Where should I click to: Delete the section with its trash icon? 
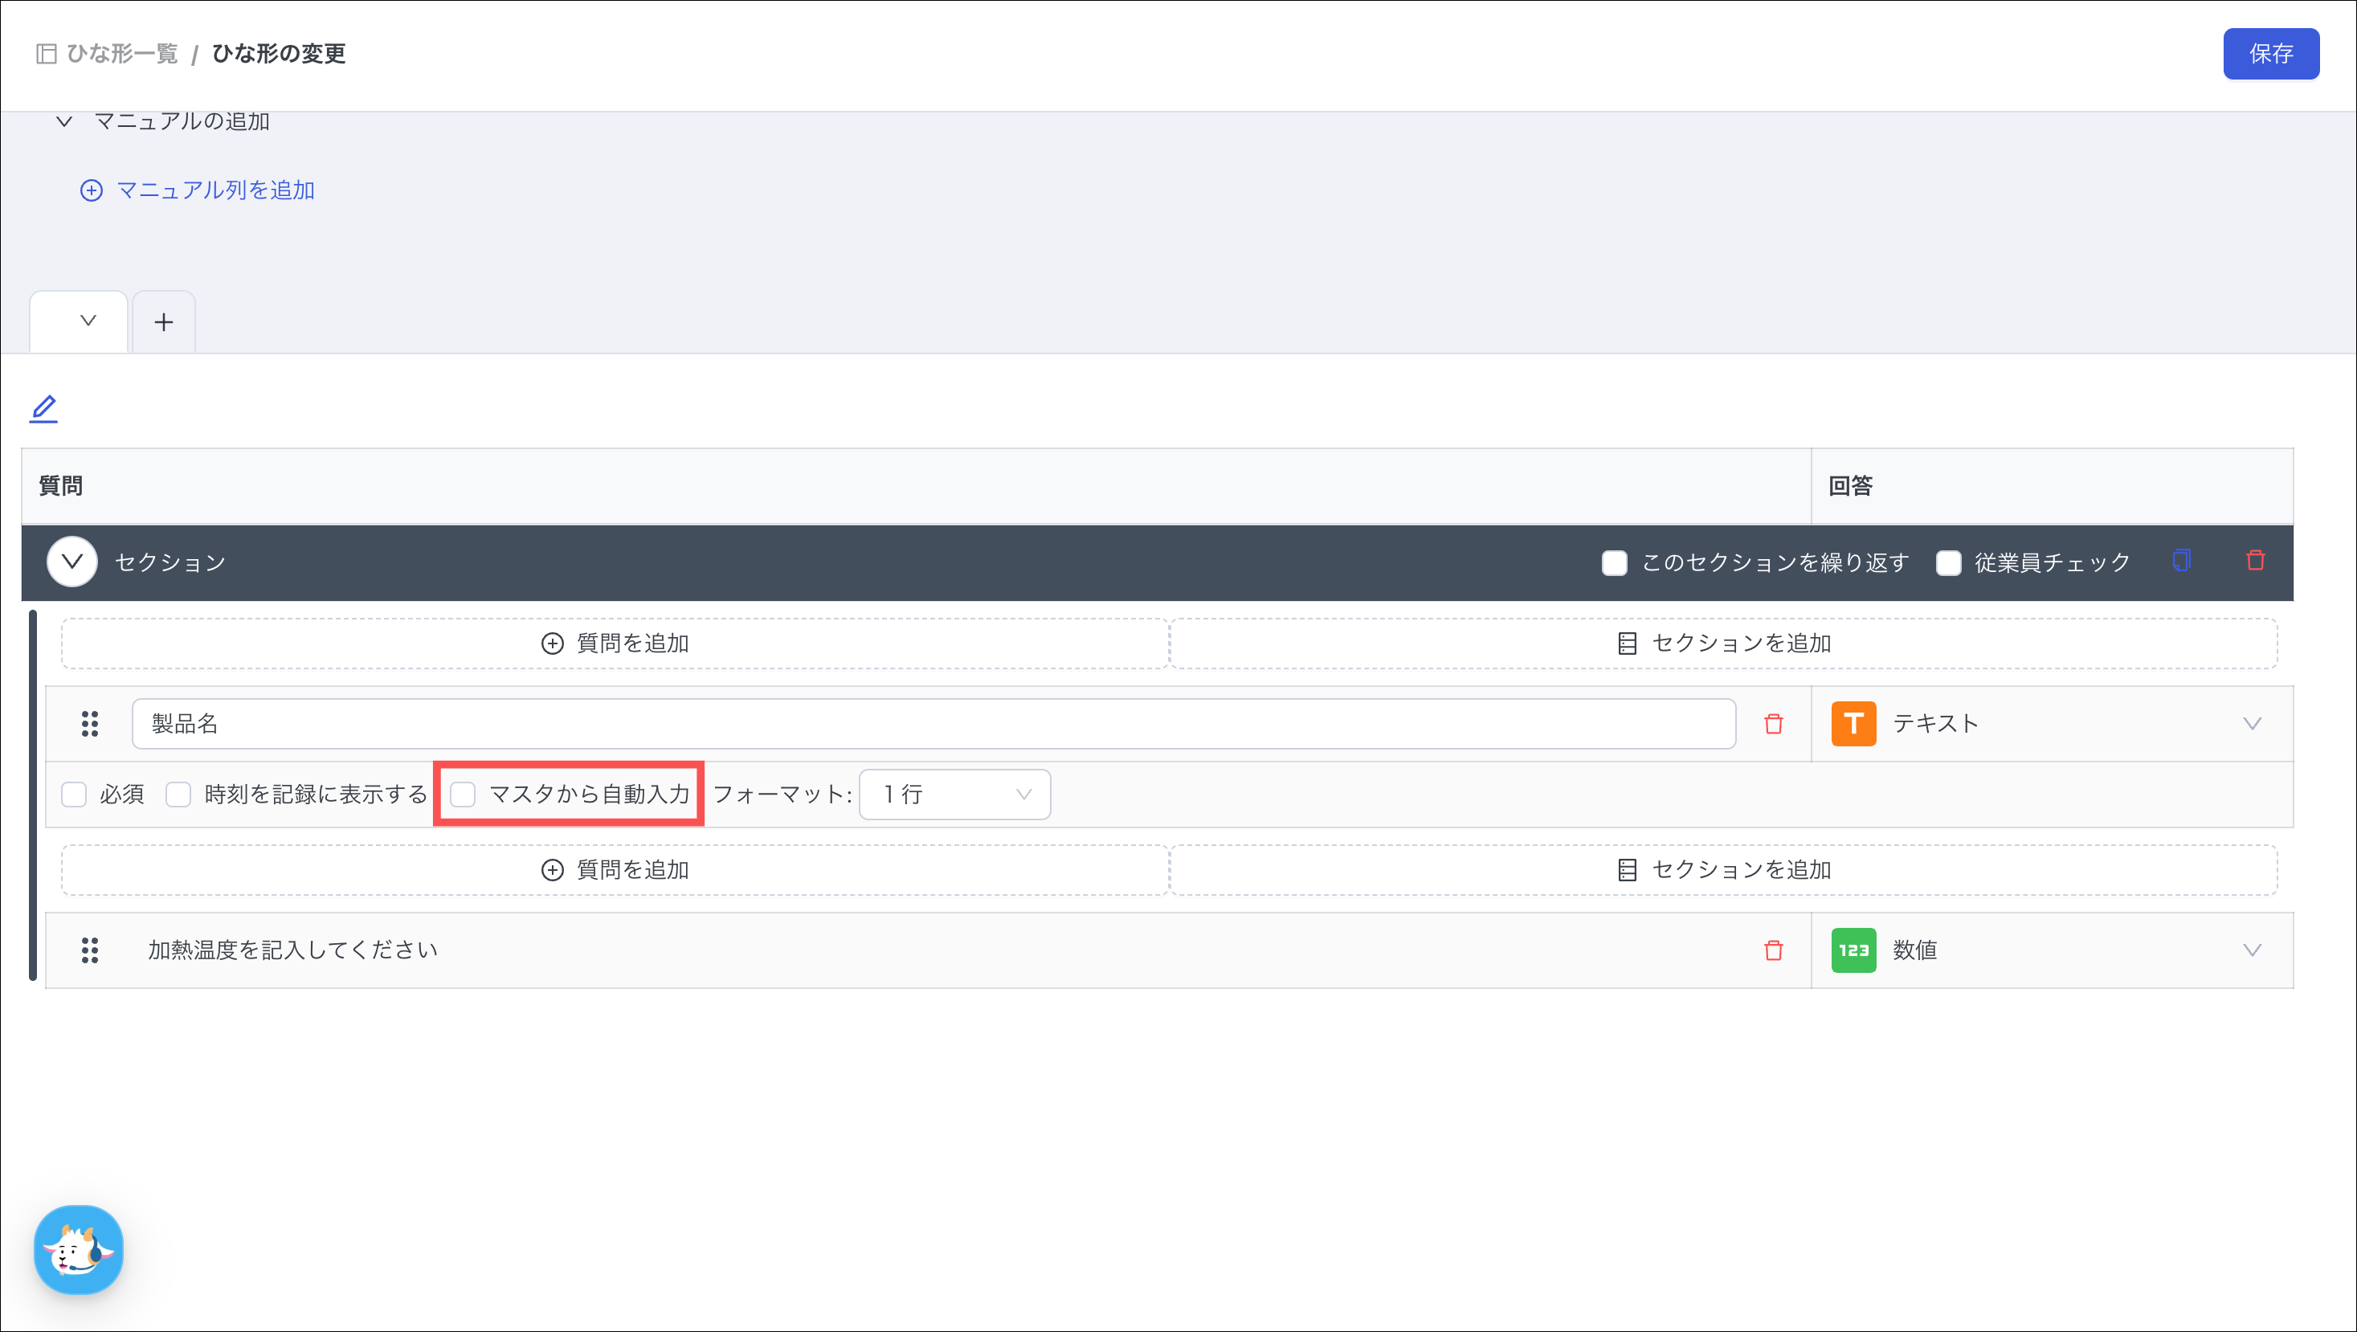[2256, 561]
